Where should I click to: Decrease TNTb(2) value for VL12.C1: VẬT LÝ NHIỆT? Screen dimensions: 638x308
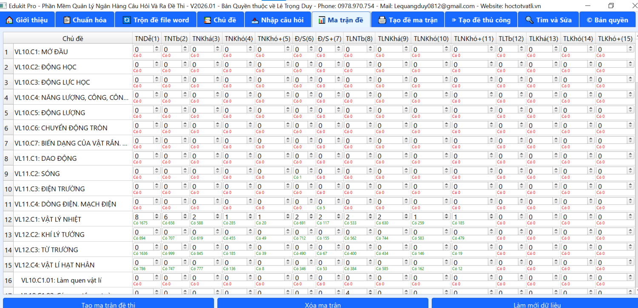(185, 218)
